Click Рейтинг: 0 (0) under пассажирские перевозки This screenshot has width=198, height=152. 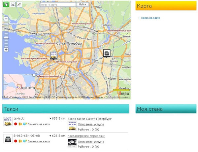point(88,147)
